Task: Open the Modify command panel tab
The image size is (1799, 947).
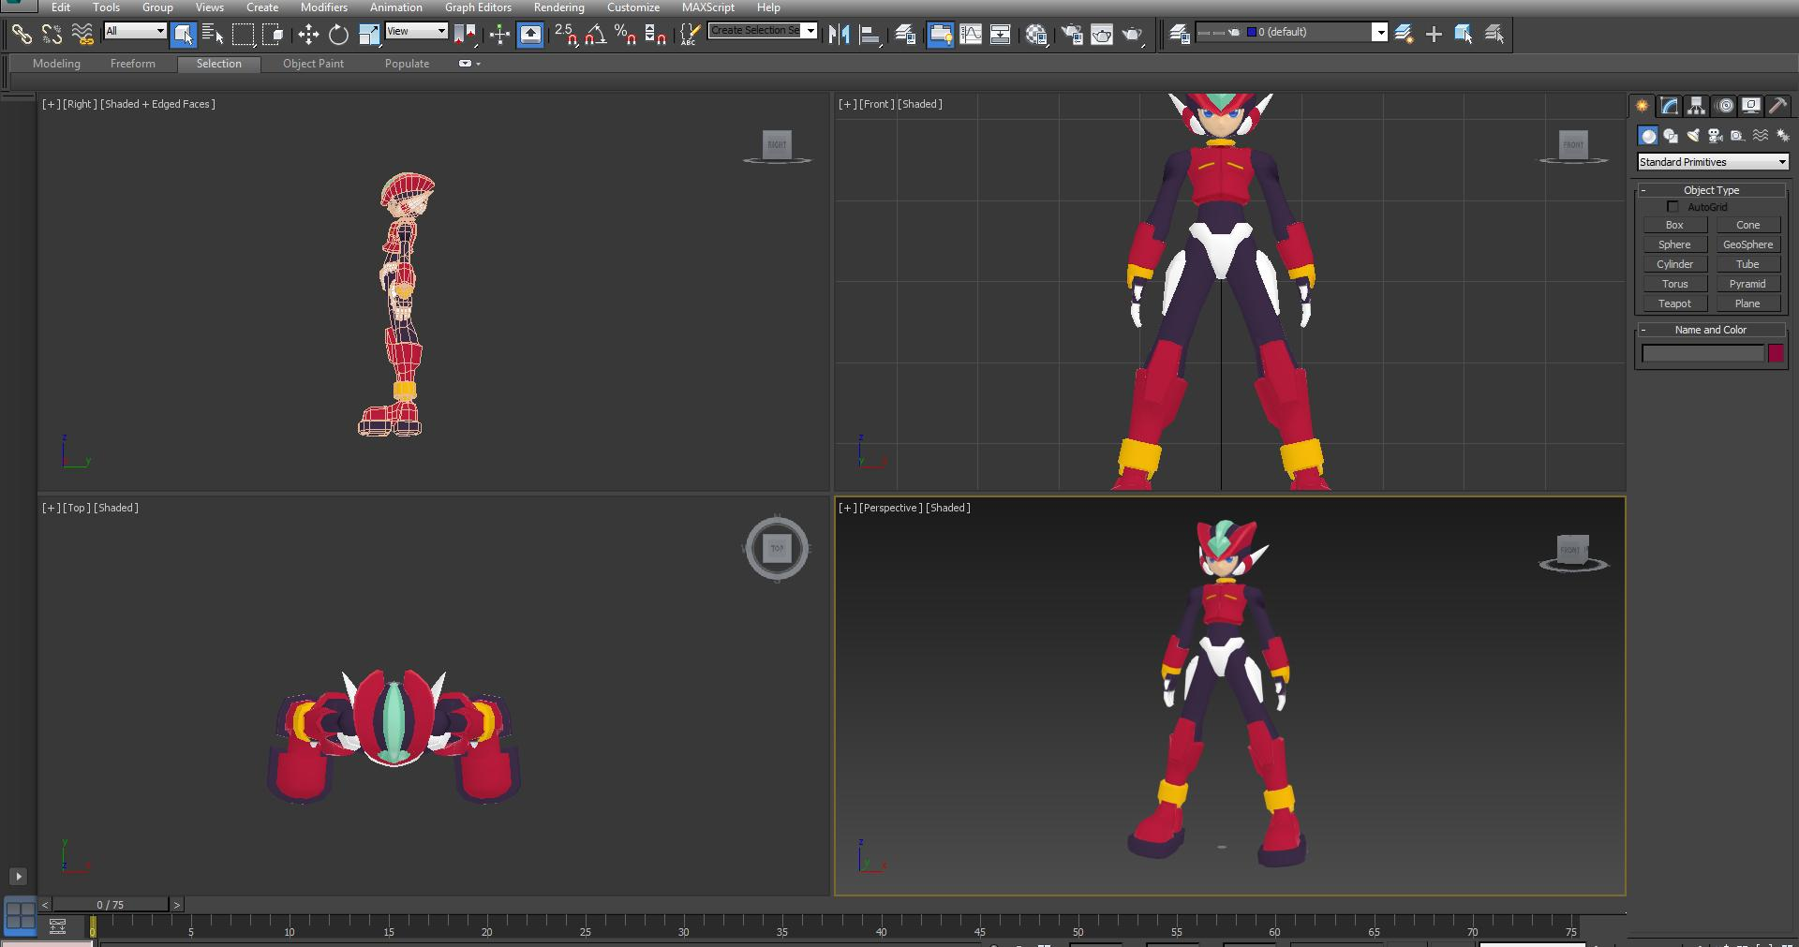Action: click(x=1669, y=106)
